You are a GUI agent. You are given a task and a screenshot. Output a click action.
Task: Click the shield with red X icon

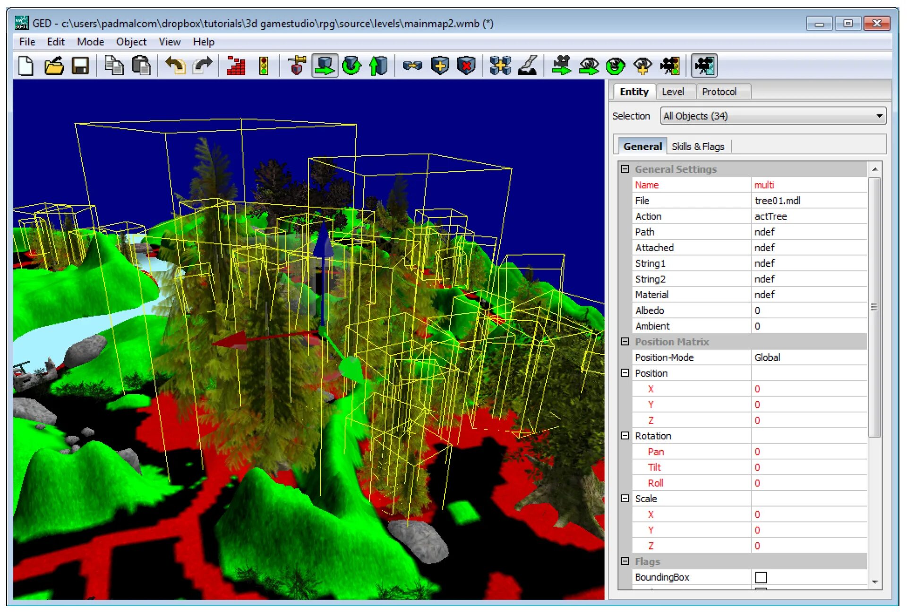coord(466,66)
